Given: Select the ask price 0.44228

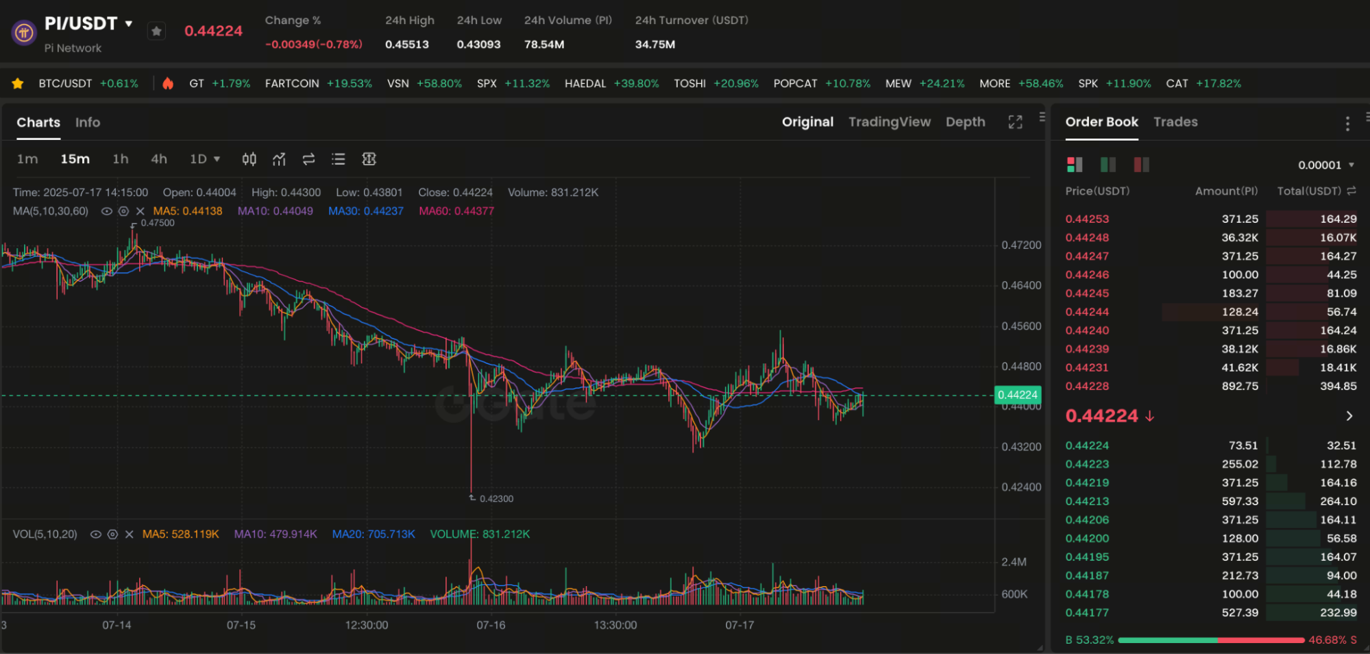Looking at the screenshot, I should point(1087,386).
